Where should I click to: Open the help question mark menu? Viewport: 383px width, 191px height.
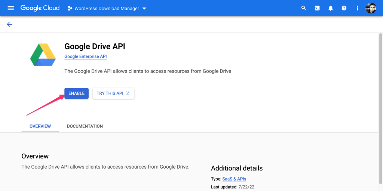344,8
